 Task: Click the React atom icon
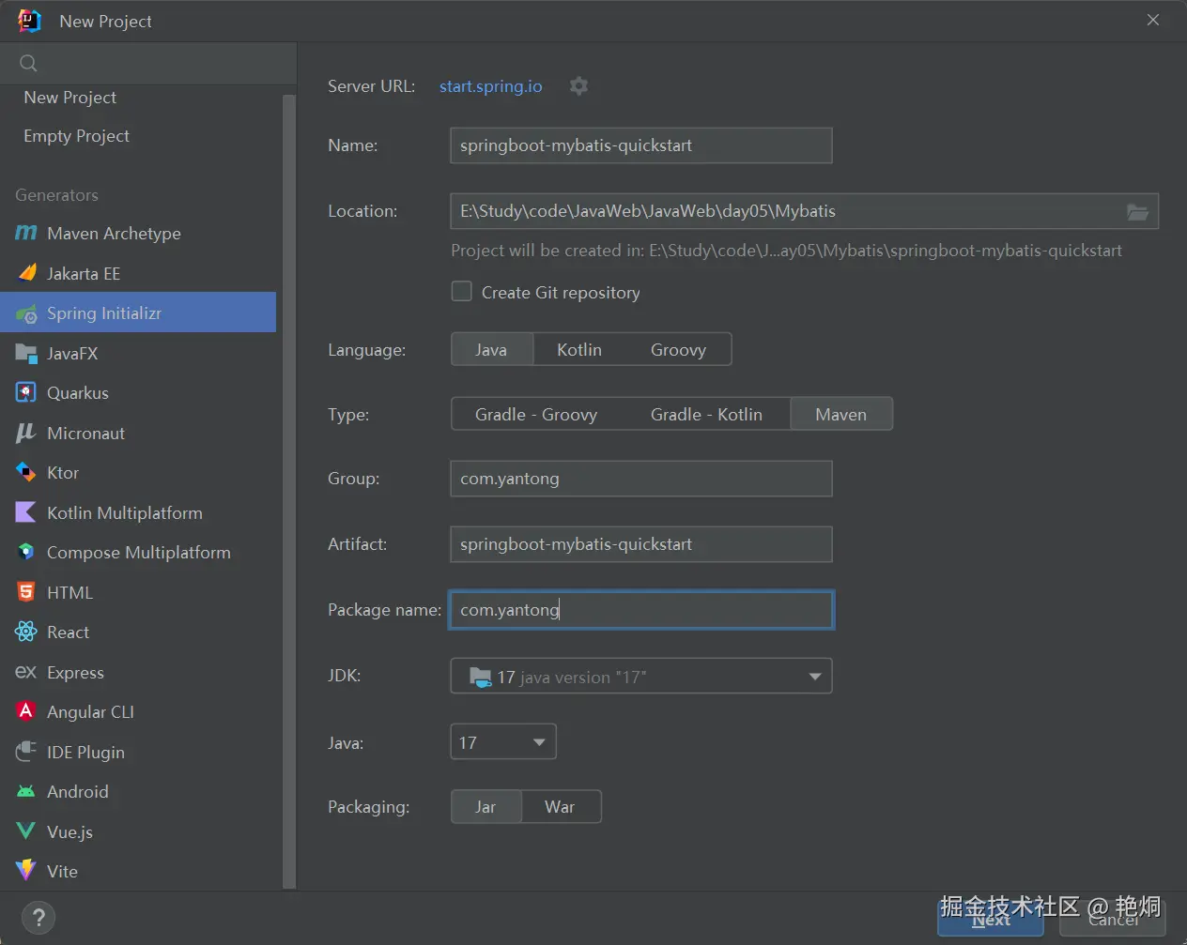point(26,633)
